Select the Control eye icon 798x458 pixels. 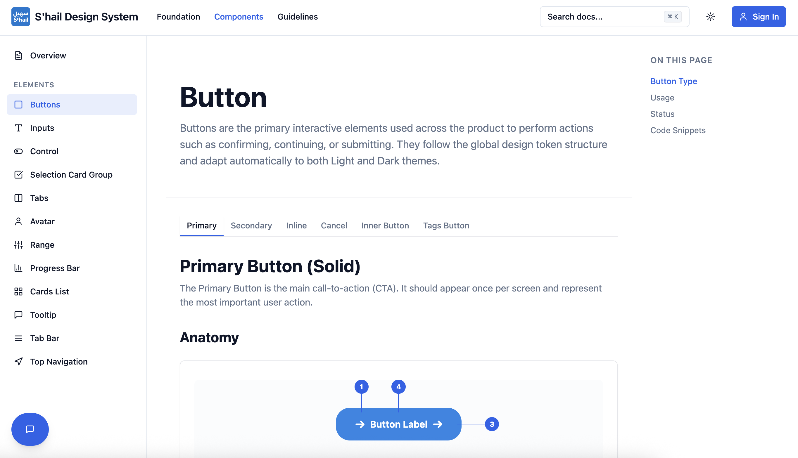18,151
